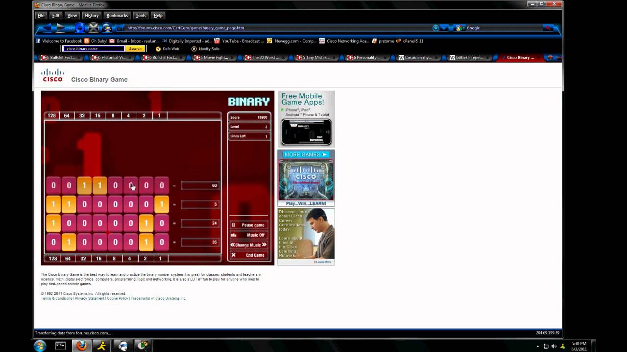
Task: Toggle the 32 bit in the row equal to 60
Action: pos(84,185)
